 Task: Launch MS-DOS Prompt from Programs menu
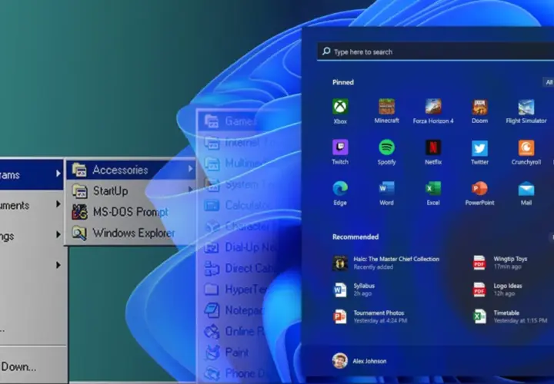[x=131, y=212]
